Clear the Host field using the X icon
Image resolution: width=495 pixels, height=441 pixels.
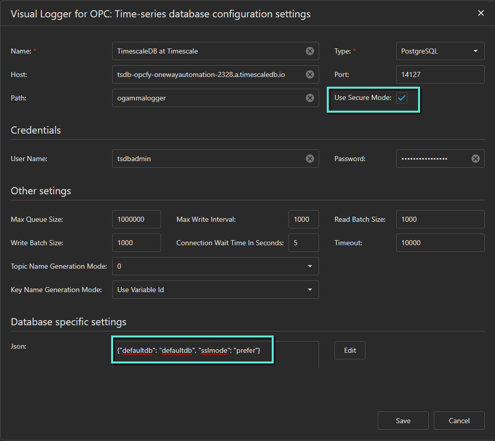(309, 74)
